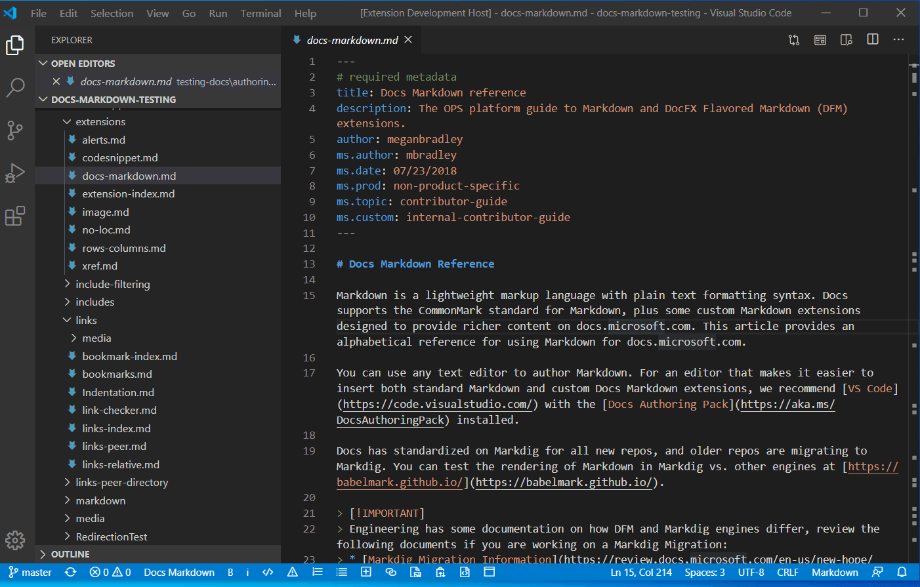This screenshot has height=587, width=920.
Task: Toggle inline code formatting in status bar
Action: tap(268, 573)
